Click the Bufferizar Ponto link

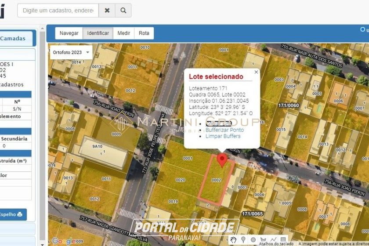coord(224,130)
